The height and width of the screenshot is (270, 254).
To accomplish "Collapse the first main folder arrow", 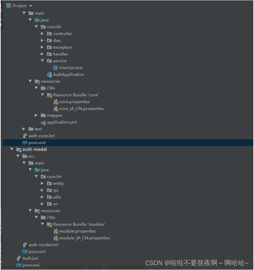I will (x=24, y=13).
